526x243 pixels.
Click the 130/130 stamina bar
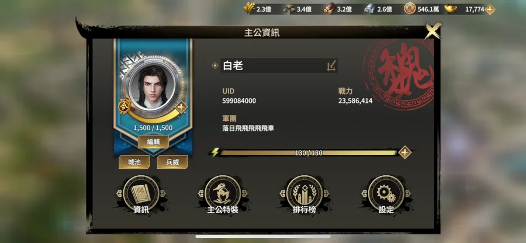click(x=309, y=153)
